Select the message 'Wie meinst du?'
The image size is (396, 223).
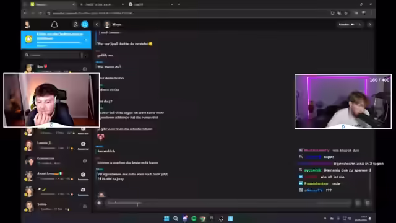tap(109, 67)
